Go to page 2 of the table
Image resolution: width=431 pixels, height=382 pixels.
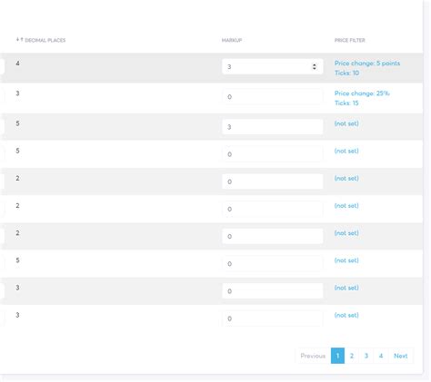pos(352,356)
